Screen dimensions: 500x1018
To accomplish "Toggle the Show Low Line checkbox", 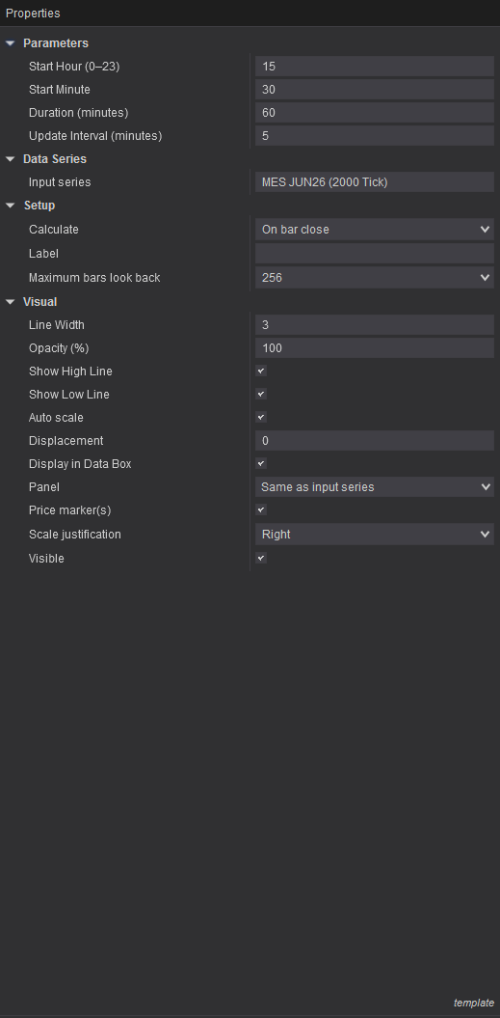I will click(x=261, y=394).
